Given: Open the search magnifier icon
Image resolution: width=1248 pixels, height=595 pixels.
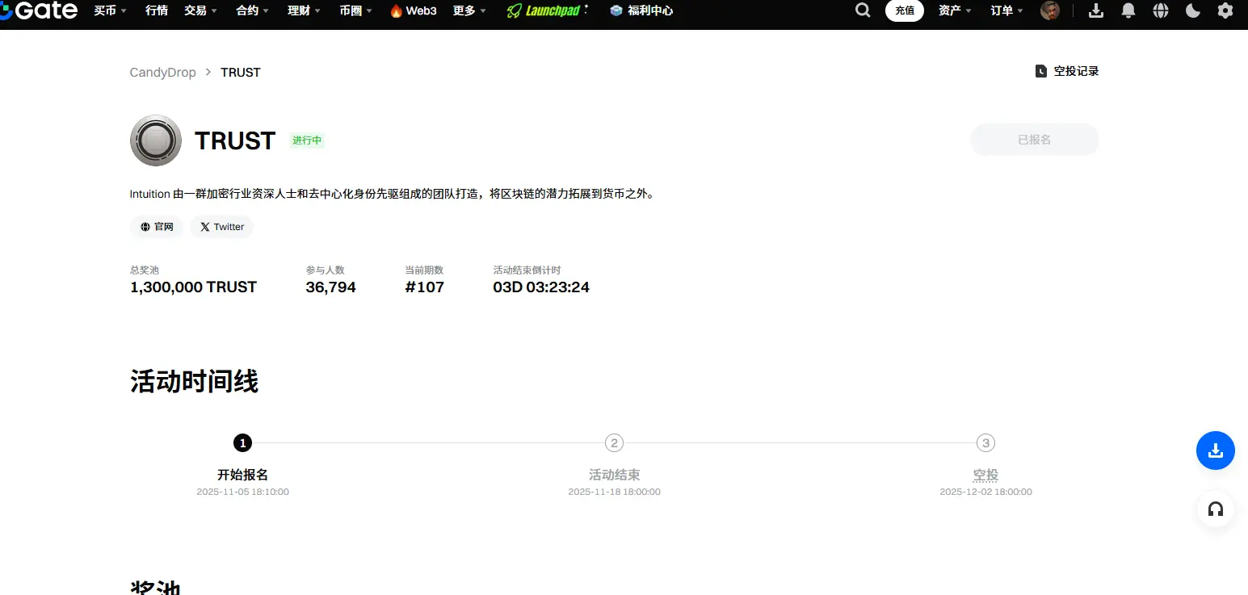Looking at the screenshot, I should 863,10.
